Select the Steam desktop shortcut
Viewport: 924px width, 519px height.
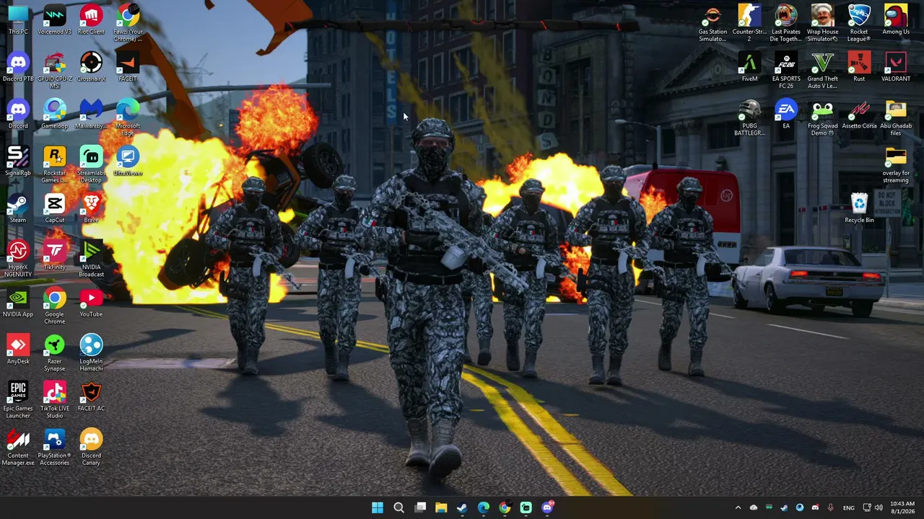pyautogui.click(x=18, y=208)
